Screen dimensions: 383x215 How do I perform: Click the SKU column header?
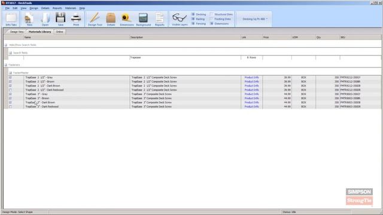click(360, 37)
